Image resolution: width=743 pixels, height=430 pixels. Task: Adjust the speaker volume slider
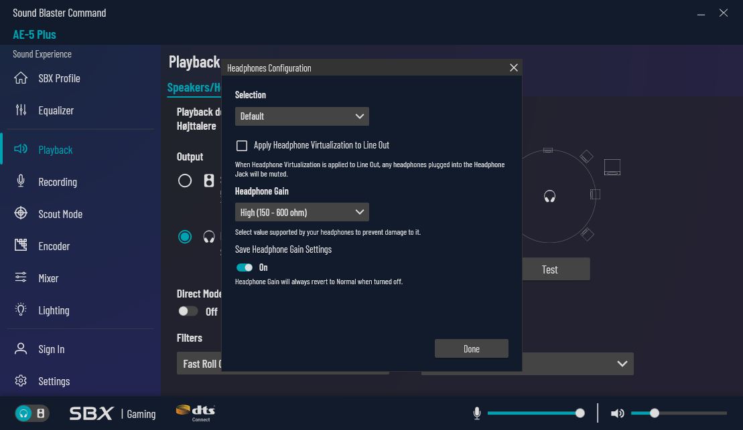(679, 413)
